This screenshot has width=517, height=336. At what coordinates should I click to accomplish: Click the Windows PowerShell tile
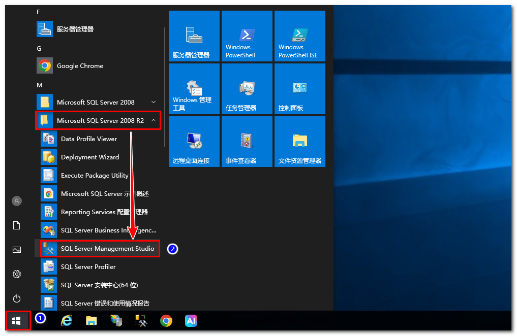[247, 36]
